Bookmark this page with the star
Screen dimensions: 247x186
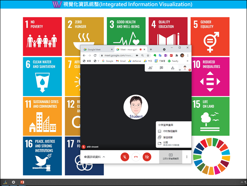click(148, 55)
